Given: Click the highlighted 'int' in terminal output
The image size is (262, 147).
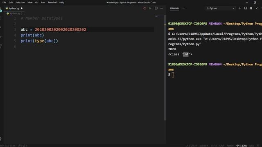Looking at the screenshot, I should pyautogui.click(x=185, y=54).
